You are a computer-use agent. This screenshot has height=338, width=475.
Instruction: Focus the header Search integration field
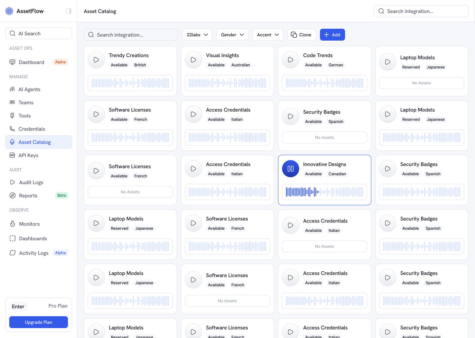pyautogui.click(x=421, y=11)
